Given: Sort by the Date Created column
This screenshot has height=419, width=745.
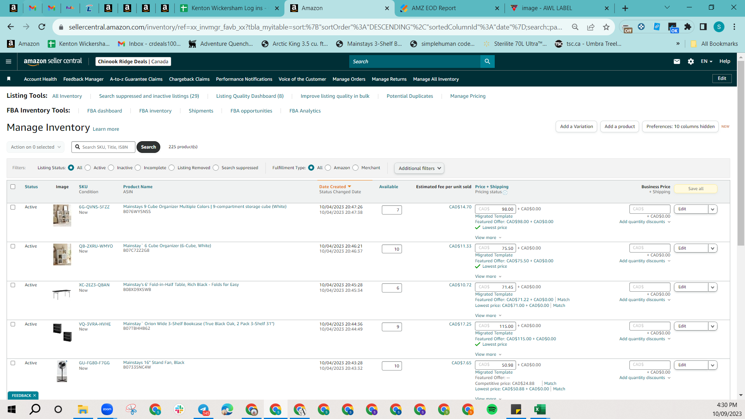Looking at the screenshot, I should (335, 187).
